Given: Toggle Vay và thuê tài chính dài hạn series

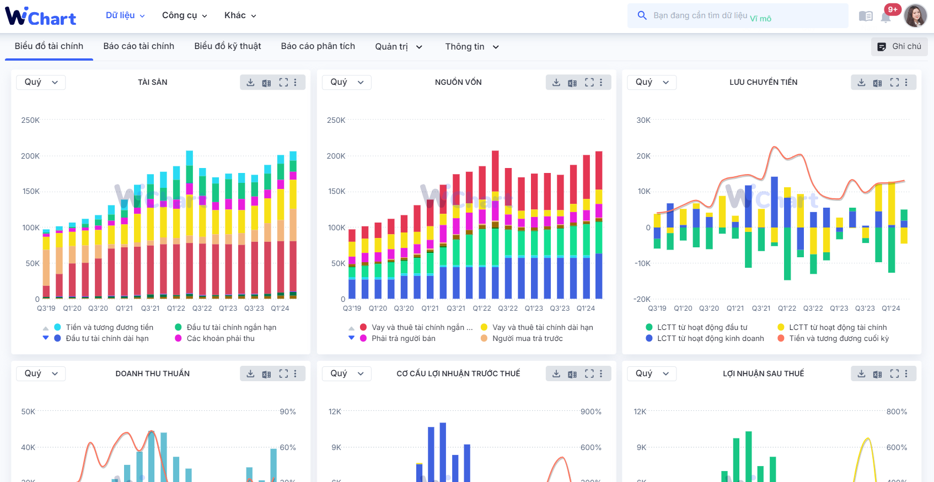Looking at the screenshot, I should pyautogui.click(x=537, y=327).
